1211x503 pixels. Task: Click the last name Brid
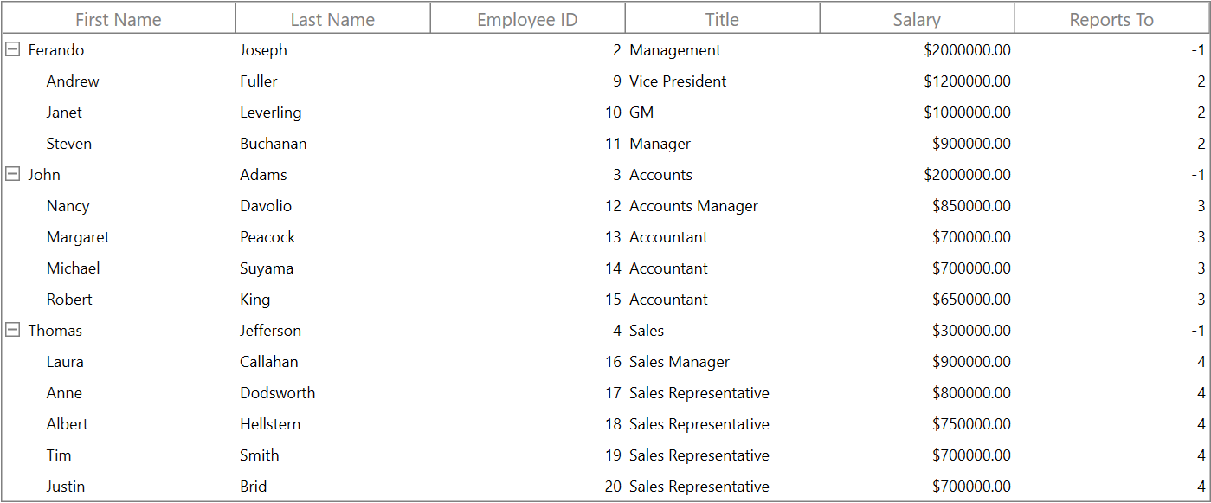click(254, 487)
